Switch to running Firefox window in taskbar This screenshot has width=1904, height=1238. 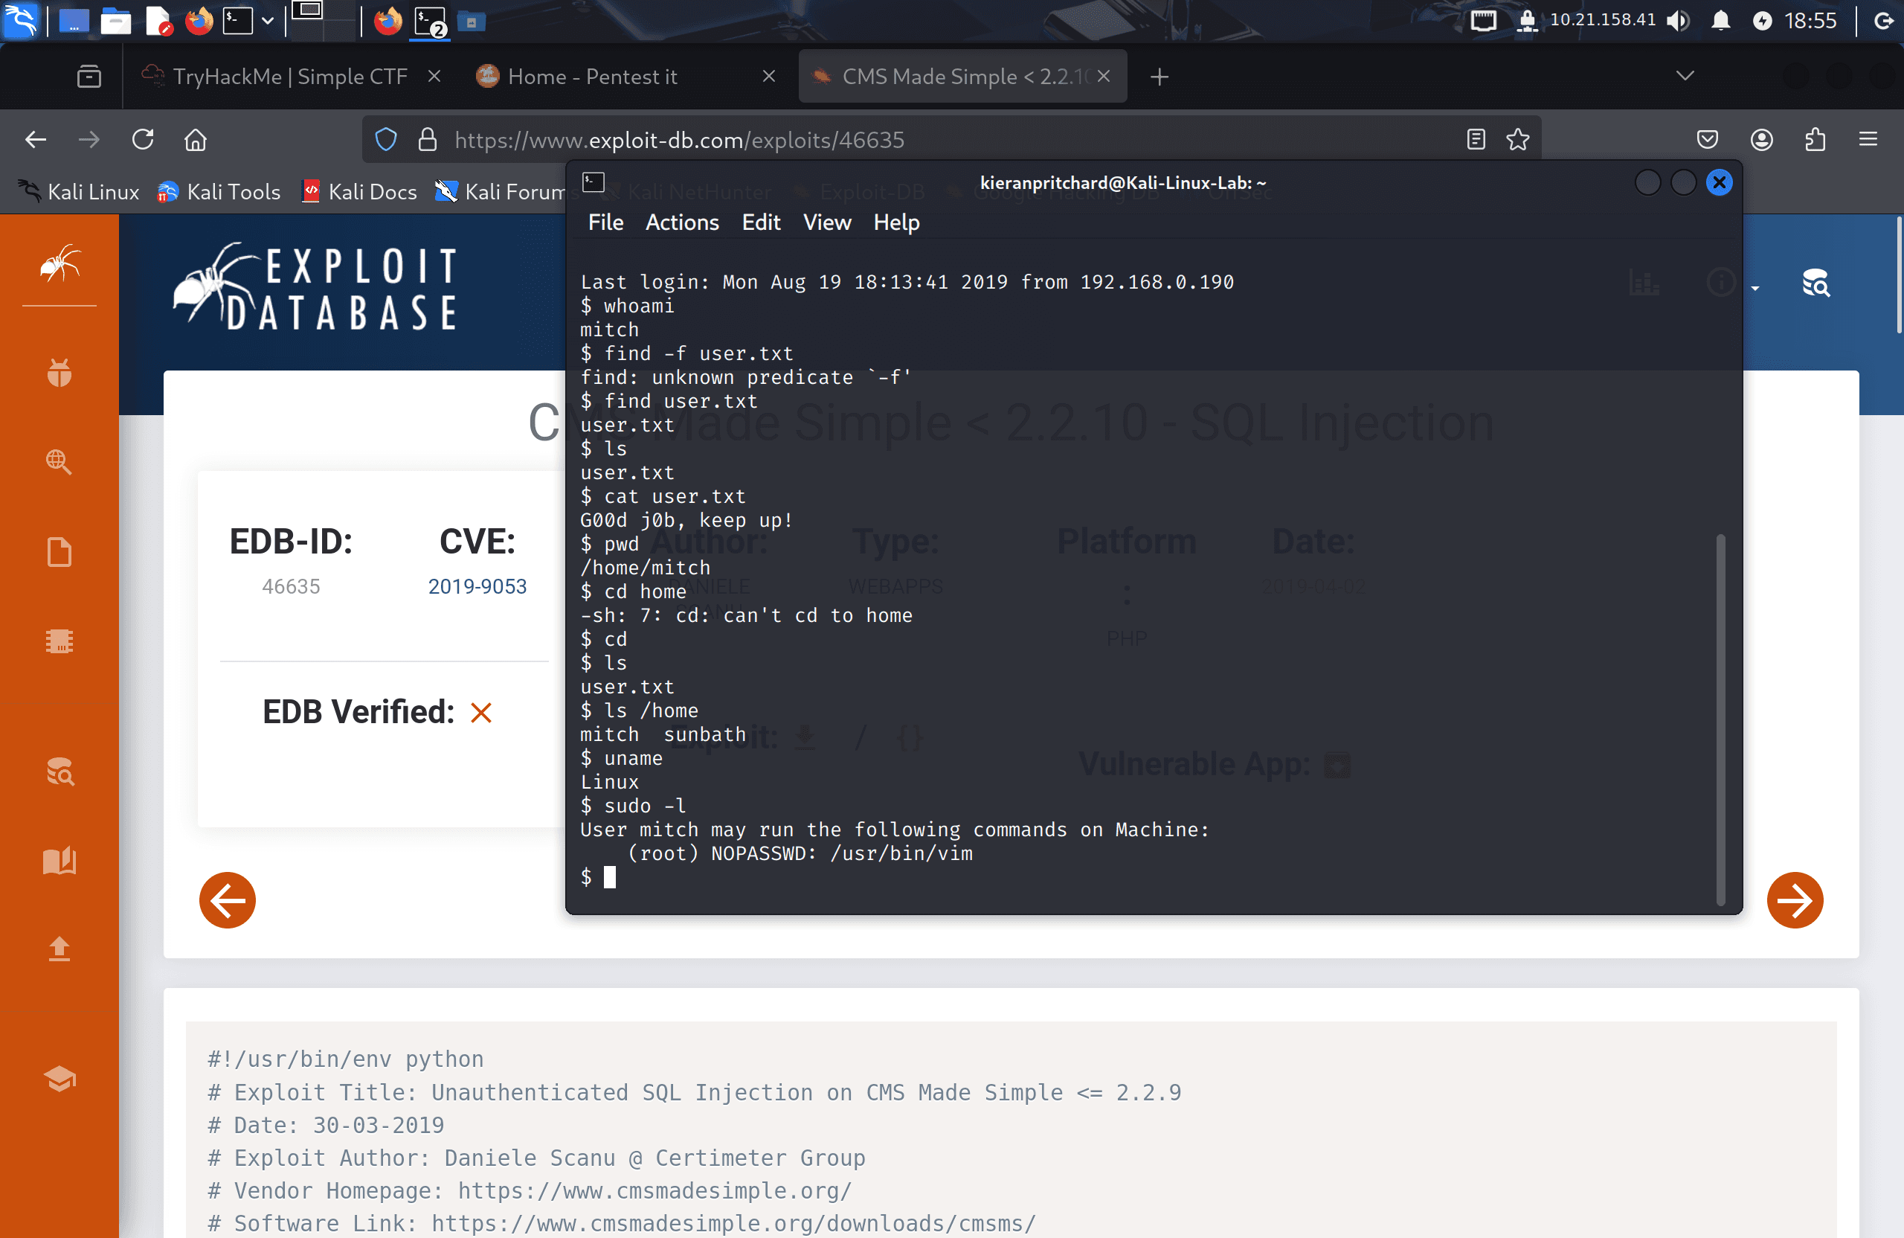coord(388,21)
